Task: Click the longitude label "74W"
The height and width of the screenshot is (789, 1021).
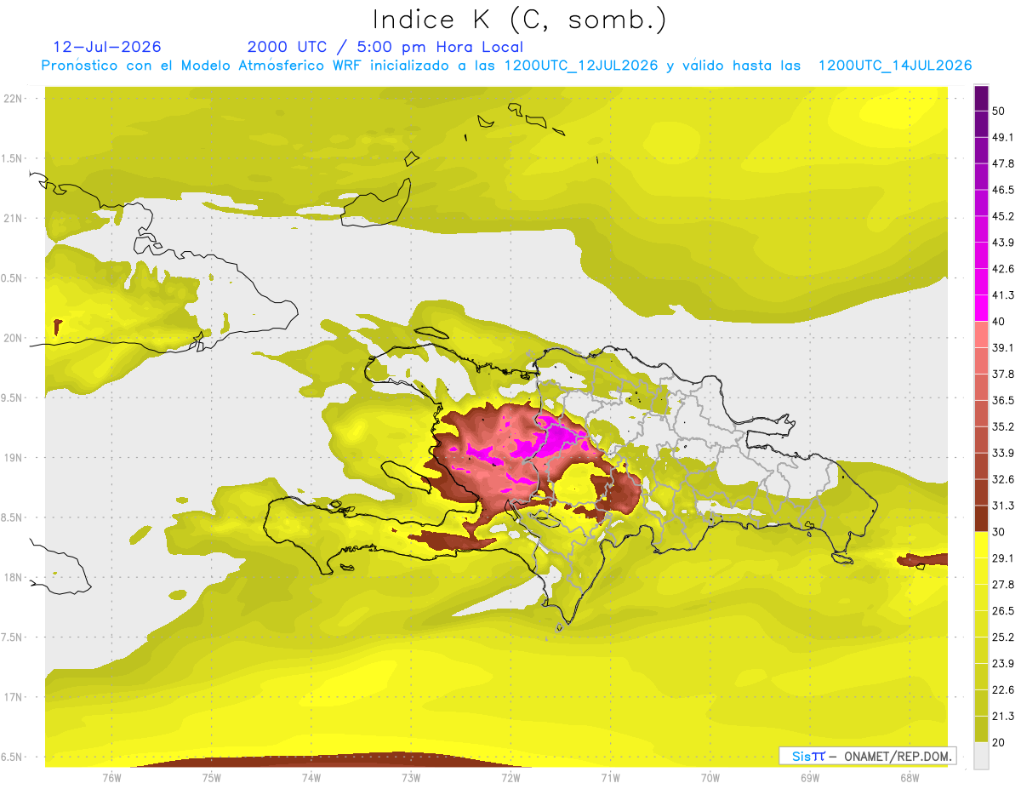Action: [x=311, y=778]
